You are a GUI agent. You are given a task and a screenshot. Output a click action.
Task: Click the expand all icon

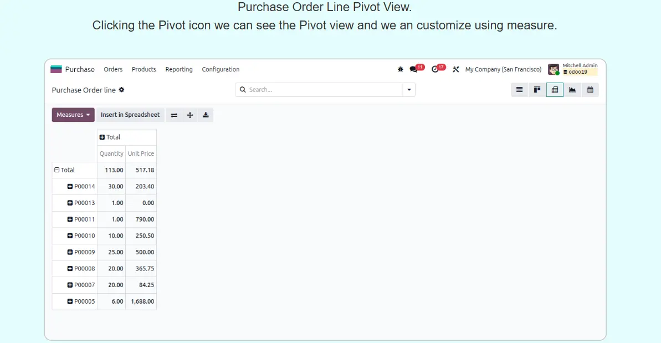click(190, 115)
